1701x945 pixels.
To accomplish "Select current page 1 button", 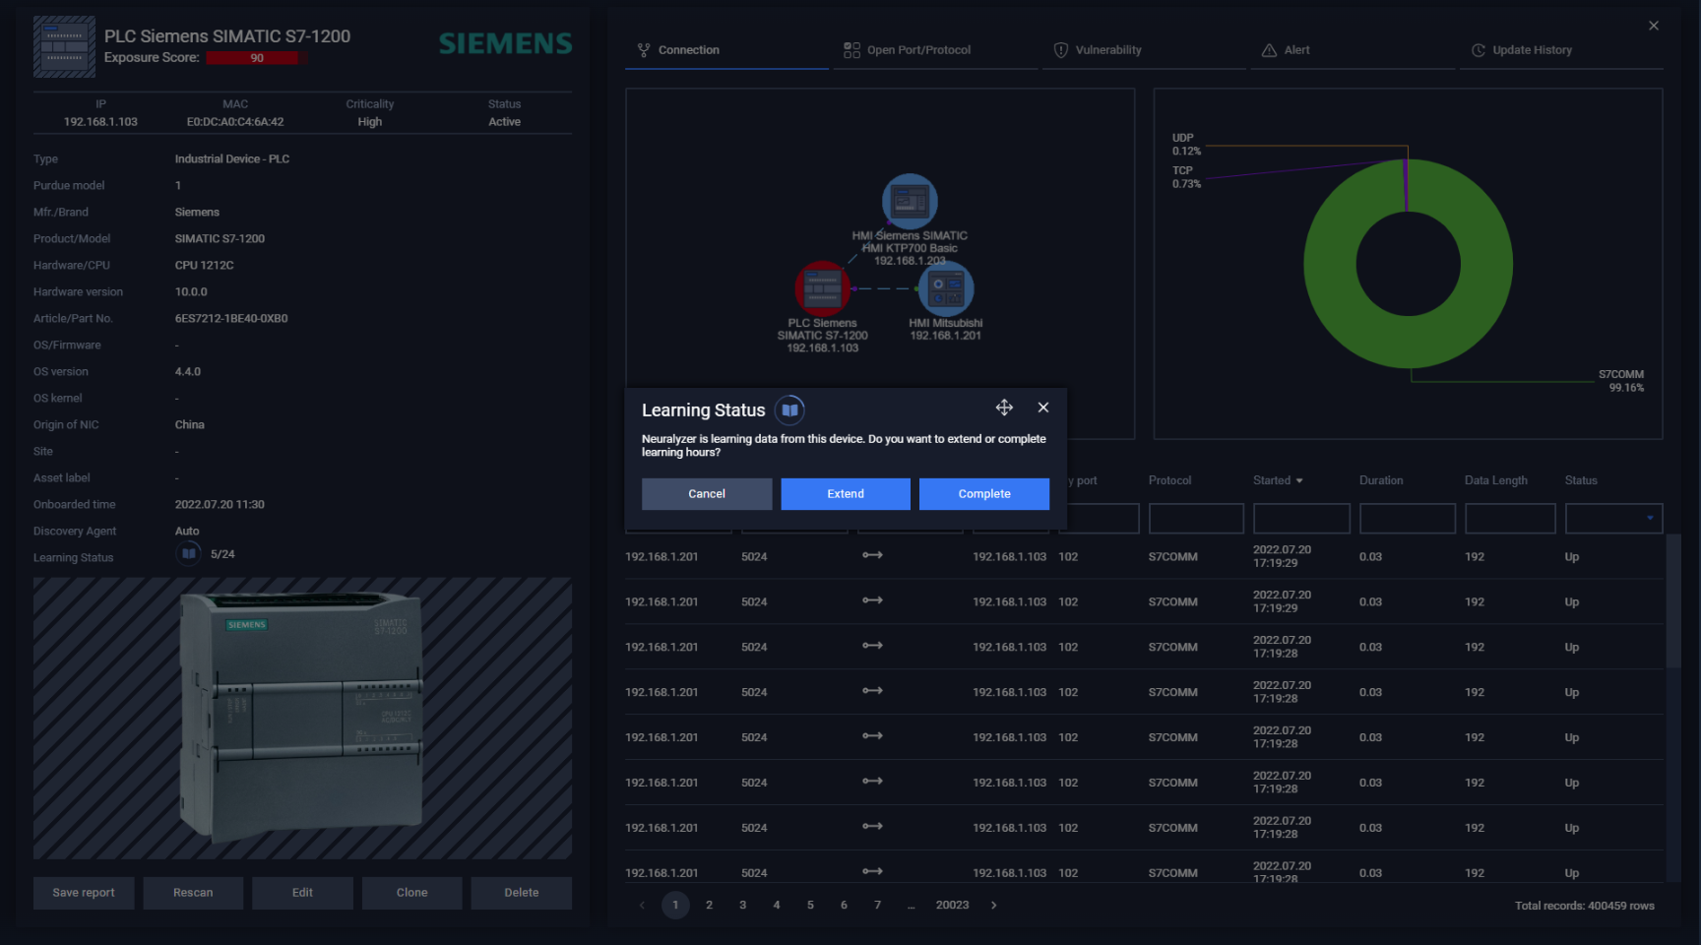I will coord(675,905).
